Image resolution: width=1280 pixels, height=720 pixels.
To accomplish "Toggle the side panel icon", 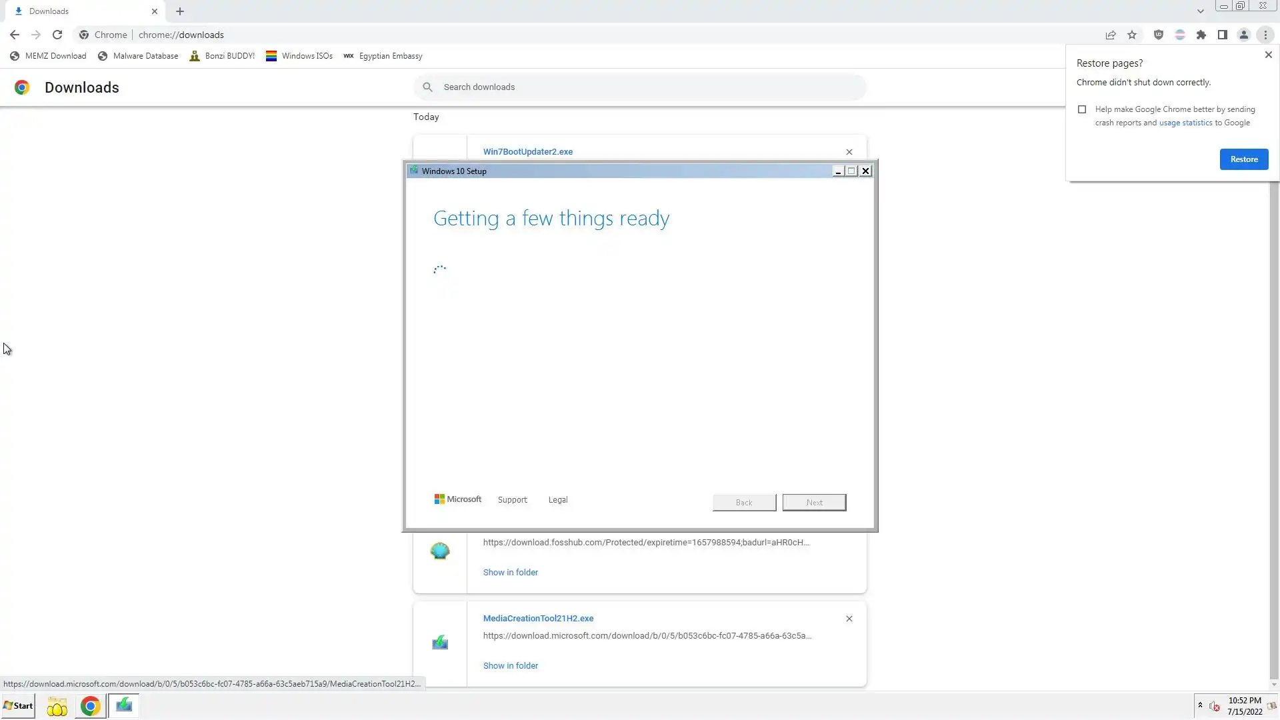I will click(1223, 35).
